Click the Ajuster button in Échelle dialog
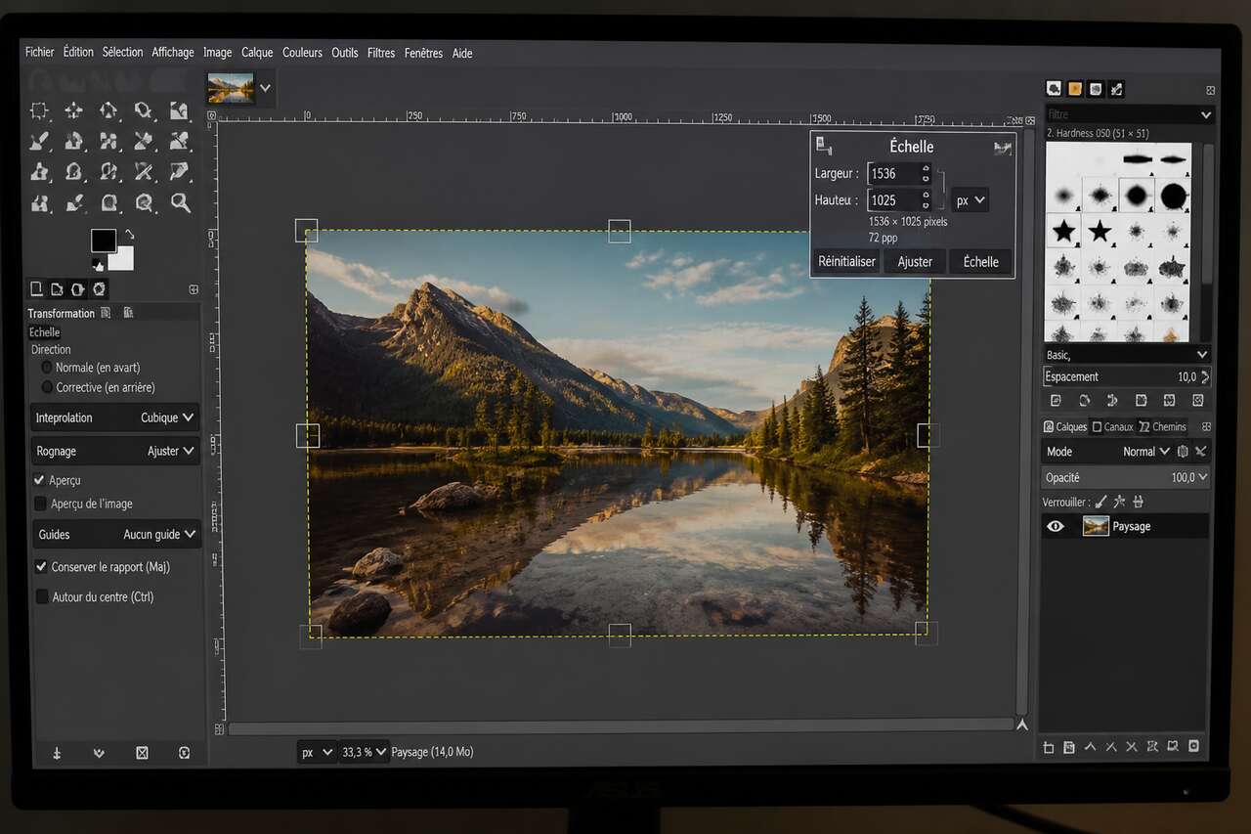The height and width of the screenshot is (834, 1251). pos(915,262)
